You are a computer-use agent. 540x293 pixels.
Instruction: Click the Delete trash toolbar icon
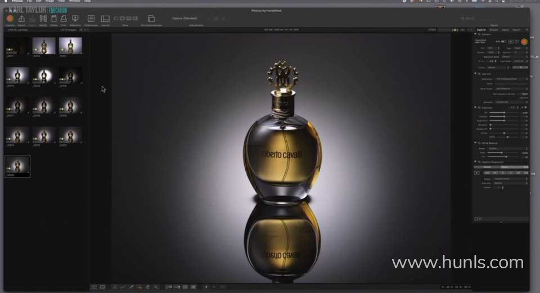pos(54,19)
